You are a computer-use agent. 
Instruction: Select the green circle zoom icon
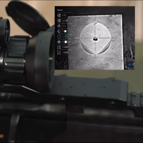pyautogui.click(x=59, y=37)
